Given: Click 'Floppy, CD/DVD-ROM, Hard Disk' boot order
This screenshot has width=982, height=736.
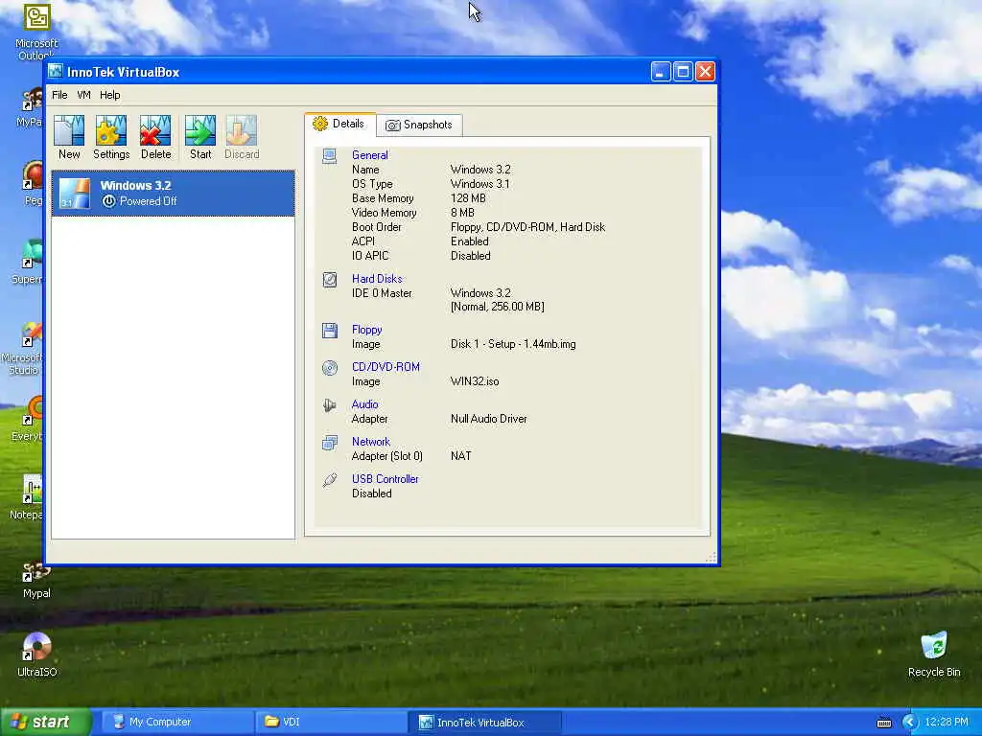Looking at the screenshot, I should coord(528,227).
